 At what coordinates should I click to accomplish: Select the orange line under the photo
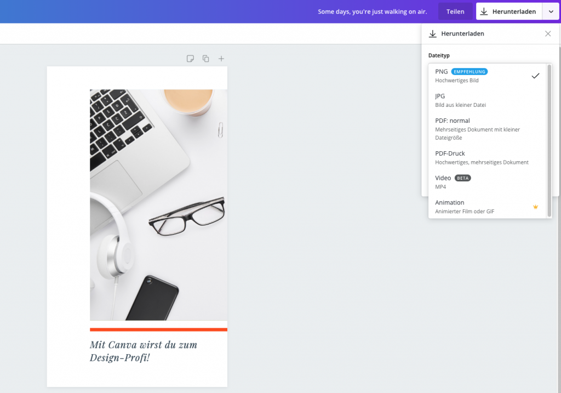158,329
